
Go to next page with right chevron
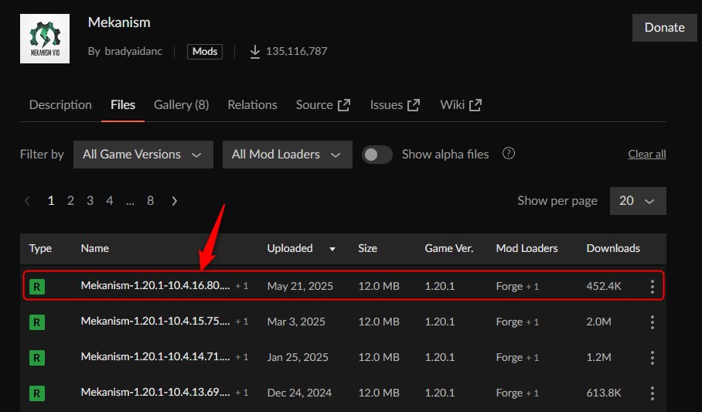175,201
